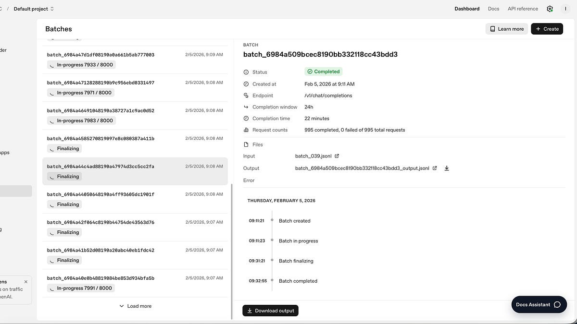The width and height of the screenshot is (577, 324).
Task: Open the Docs tab
Action: click(493, 9)
